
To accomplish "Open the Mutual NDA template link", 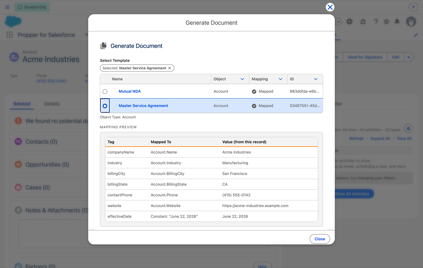I will click(130, 91).
